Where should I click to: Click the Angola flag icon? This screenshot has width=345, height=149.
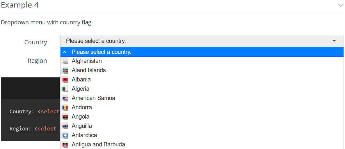click(65, 117)
